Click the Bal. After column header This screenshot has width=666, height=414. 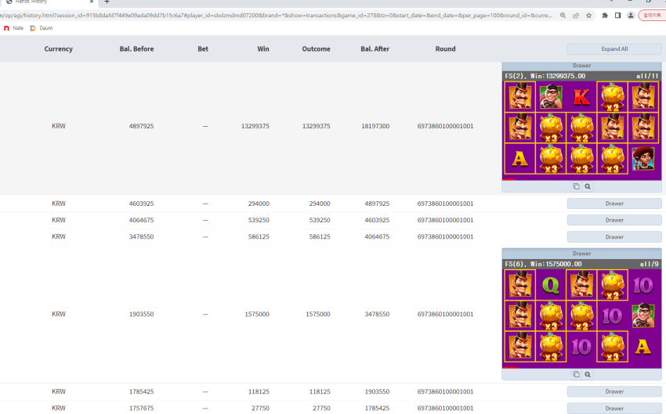375,49
